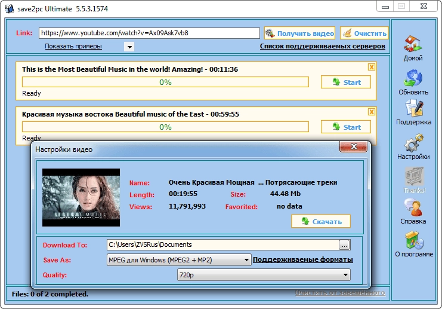Click the 'Ready' status under first video

[x=31, y=93]
